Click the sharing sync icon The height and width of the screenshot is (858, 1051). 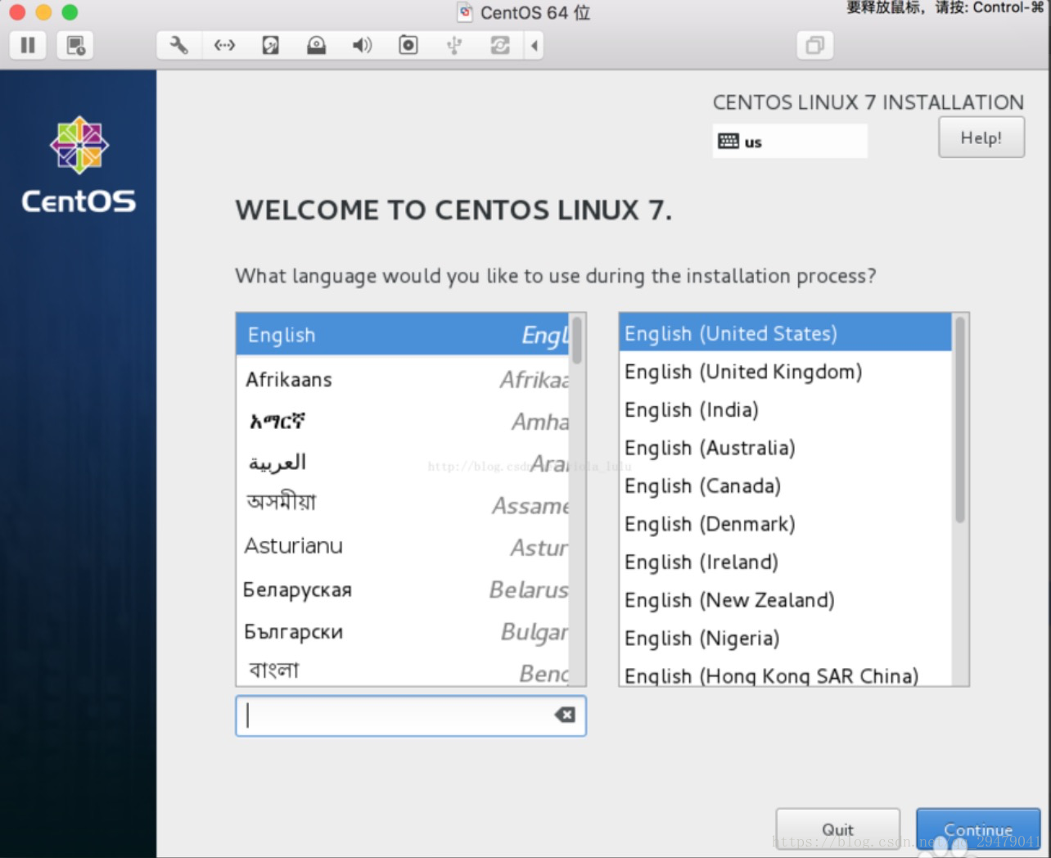pyautogui.click(x=499, y=45)
